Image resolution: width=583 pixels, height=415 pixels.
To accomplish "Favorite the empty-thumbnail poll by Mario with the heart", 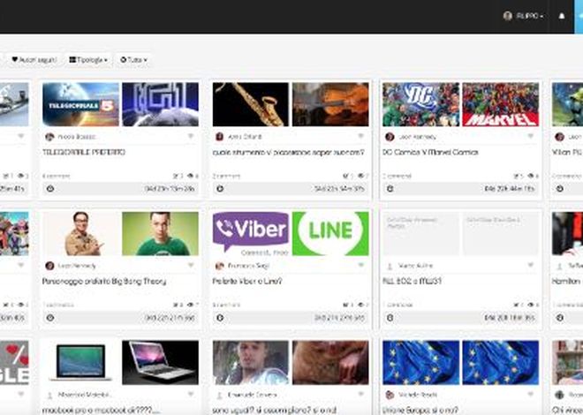I will pyautogui.click(x=531, y=265).
